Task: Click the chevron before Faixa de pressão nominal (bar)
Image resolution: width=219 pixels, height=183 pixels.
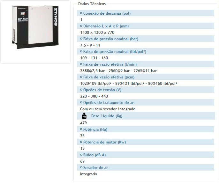Action: click(81, 39)
